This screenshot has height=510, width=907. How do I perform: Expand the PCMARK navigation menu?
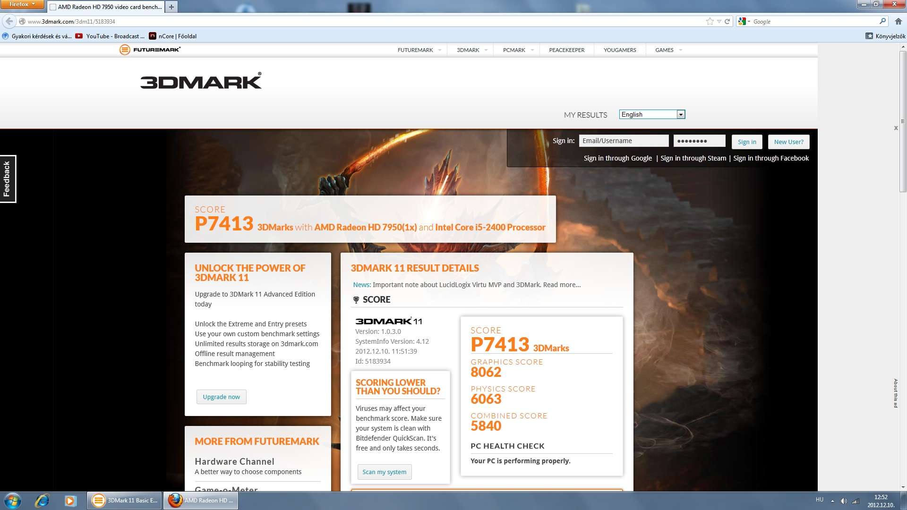coord(518,50)
